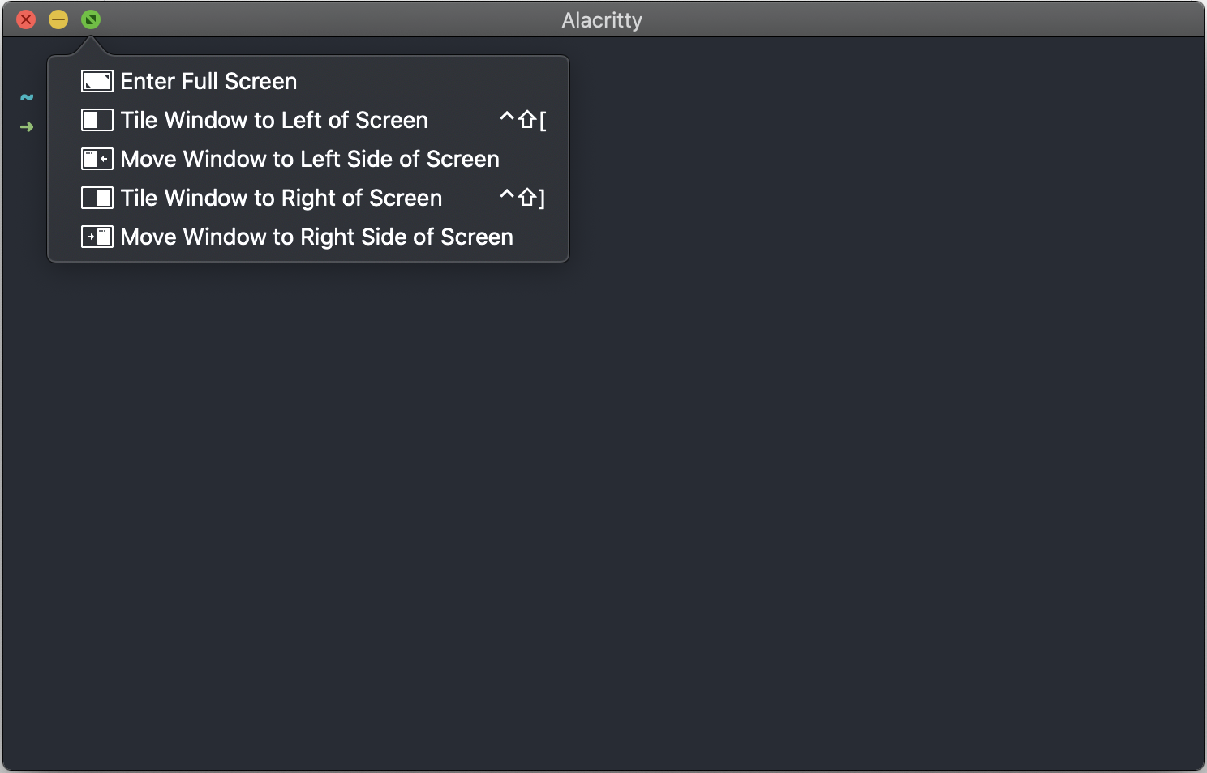
Task: Click the Move Window to Right Side icon
Action: 97,237
